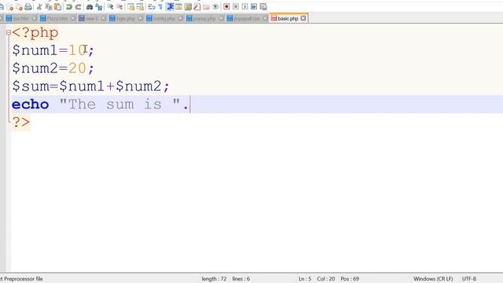
Task: Click the Windows (CR LF) status field
Action: pos(433,279)
